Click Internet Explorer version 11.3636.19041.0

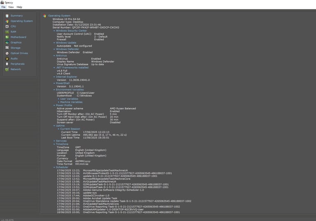click(79, 80)
